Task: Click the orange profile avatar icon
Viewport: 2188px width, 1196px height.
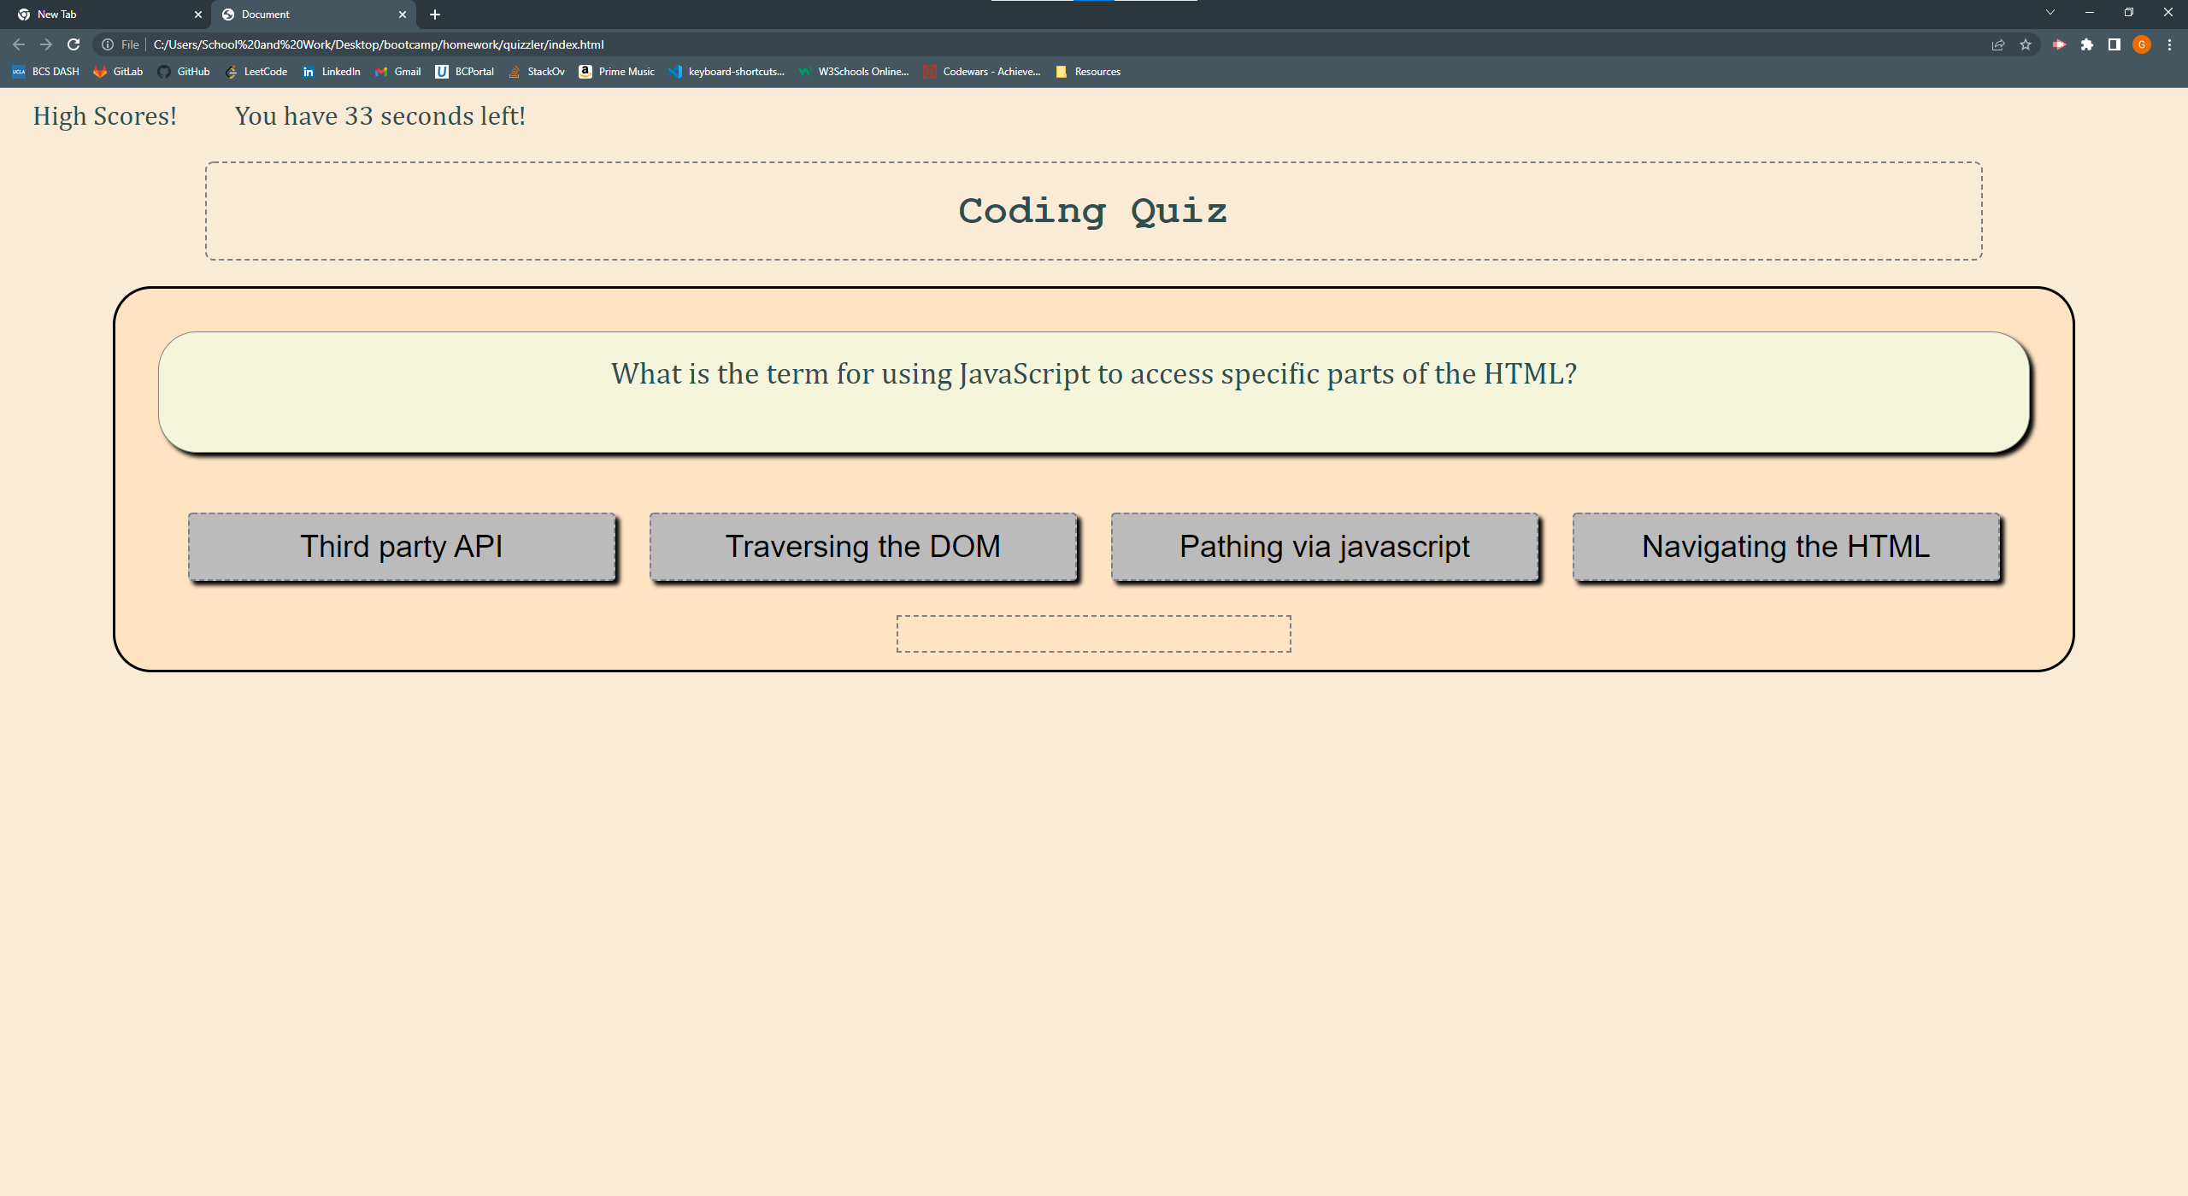Action: 2142,44
